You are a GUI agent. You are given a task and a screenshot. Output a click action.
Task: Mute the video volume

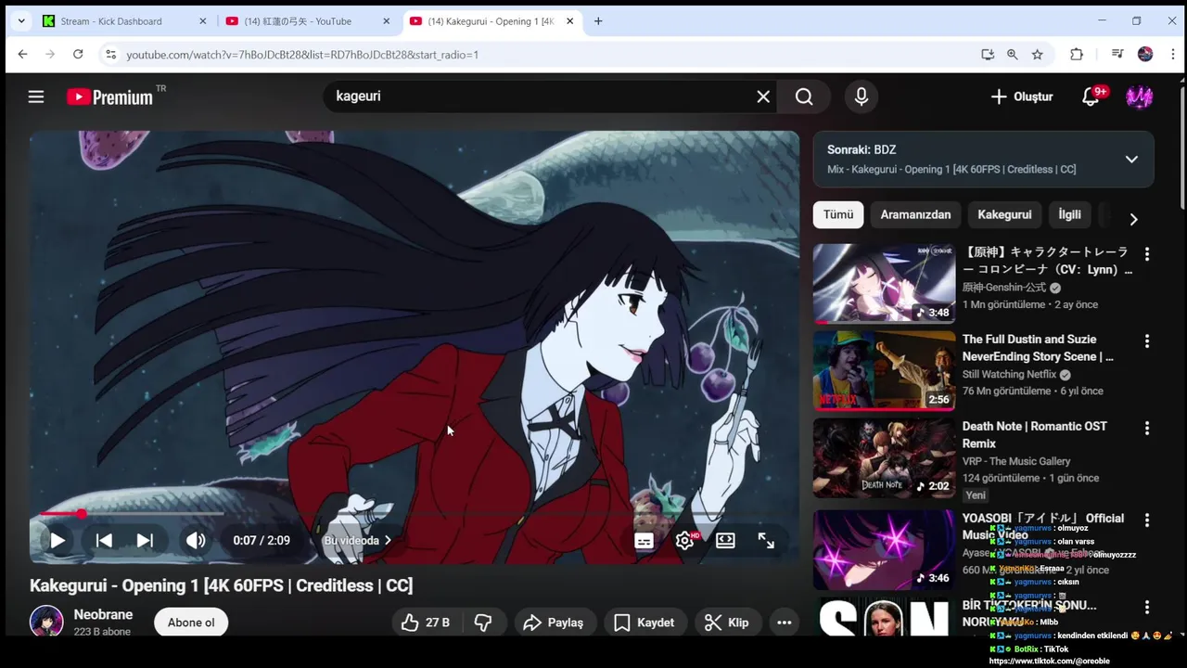click(x=196, y=540)
